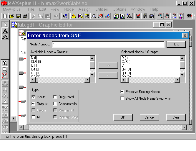Confirm dialog with OK button
This screenshot has height=151, width=196.
point(123,117)
